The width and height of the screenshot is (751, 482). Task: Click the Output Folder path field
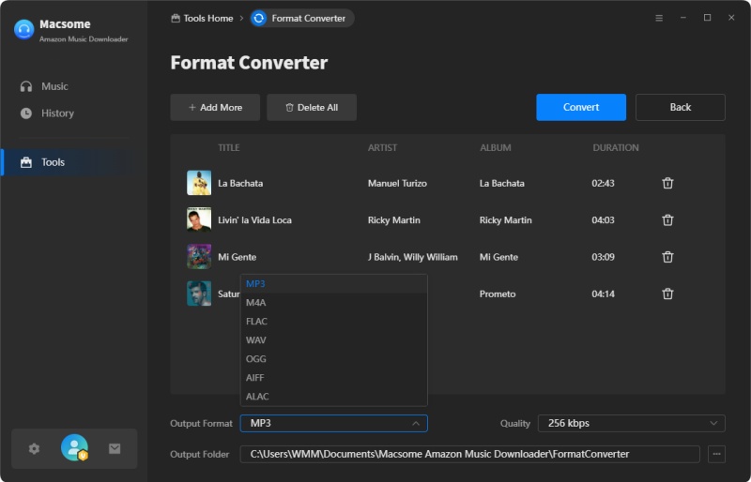coord(470,454)
